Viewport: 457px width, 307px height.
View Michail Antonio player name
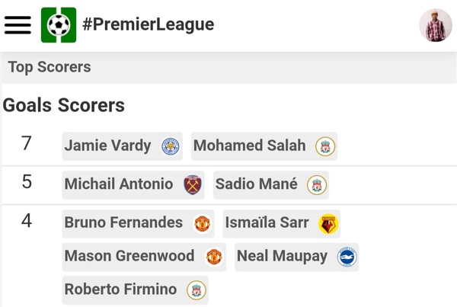click(119, 184)
